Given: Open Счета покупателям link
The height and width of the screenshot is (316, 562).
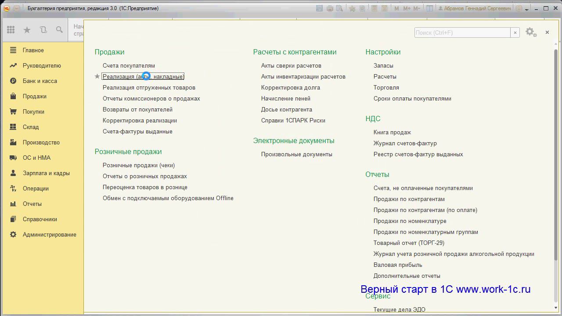Looking at the screenshot, I should point(129,65).
